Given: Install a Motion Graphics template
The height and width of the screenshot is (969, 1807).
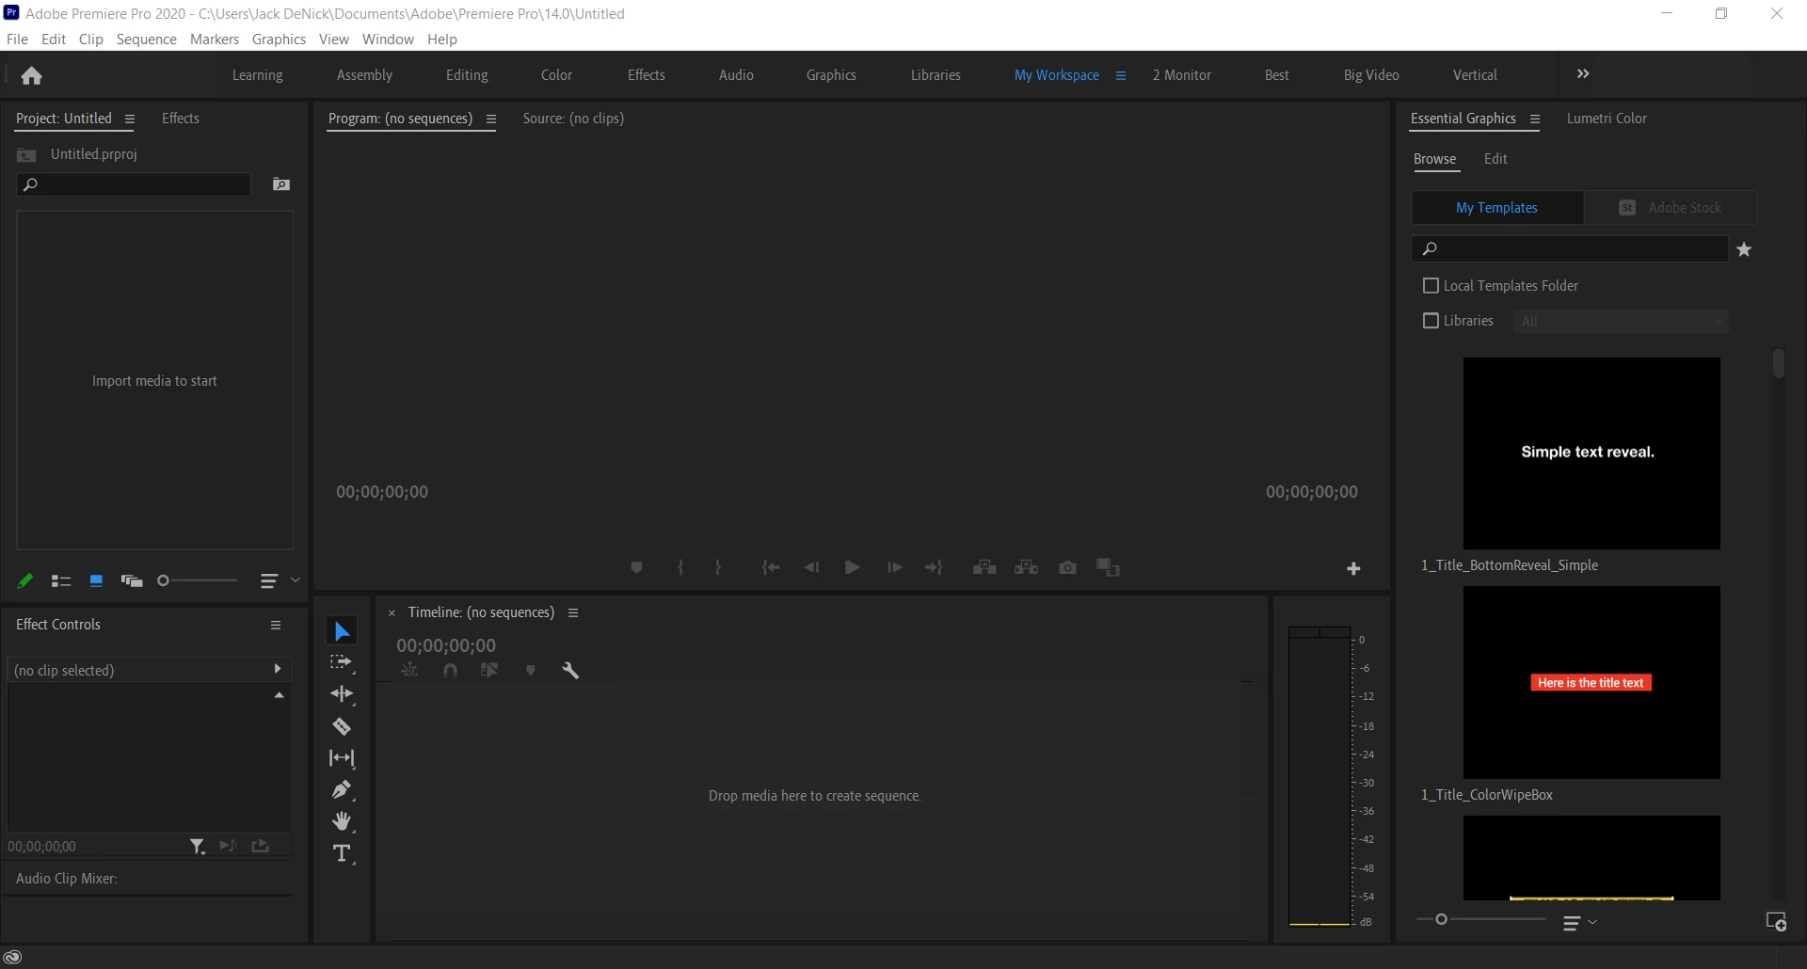Looking at the screenshot, I should click(x=1776, y=922).
